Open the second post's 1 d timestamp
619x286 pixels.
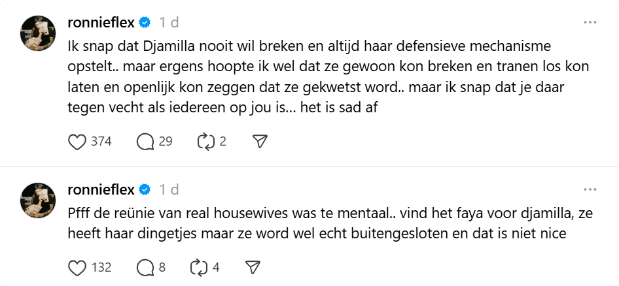pyautogui.click(x=168, y=190)
